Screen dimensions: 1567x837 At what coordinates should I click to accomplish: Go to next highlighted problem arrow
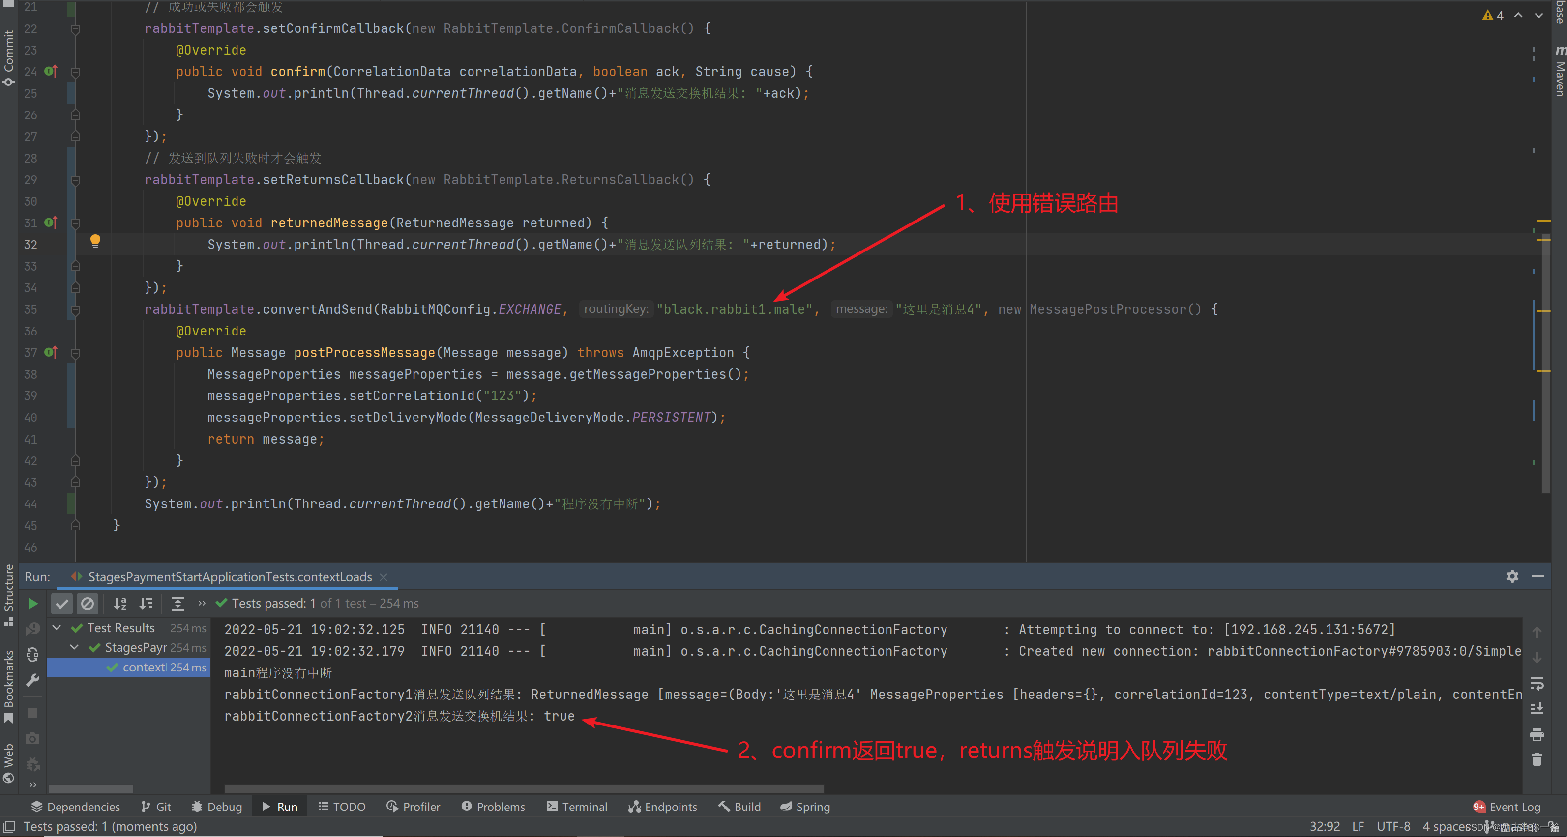tap(1539, 15)
